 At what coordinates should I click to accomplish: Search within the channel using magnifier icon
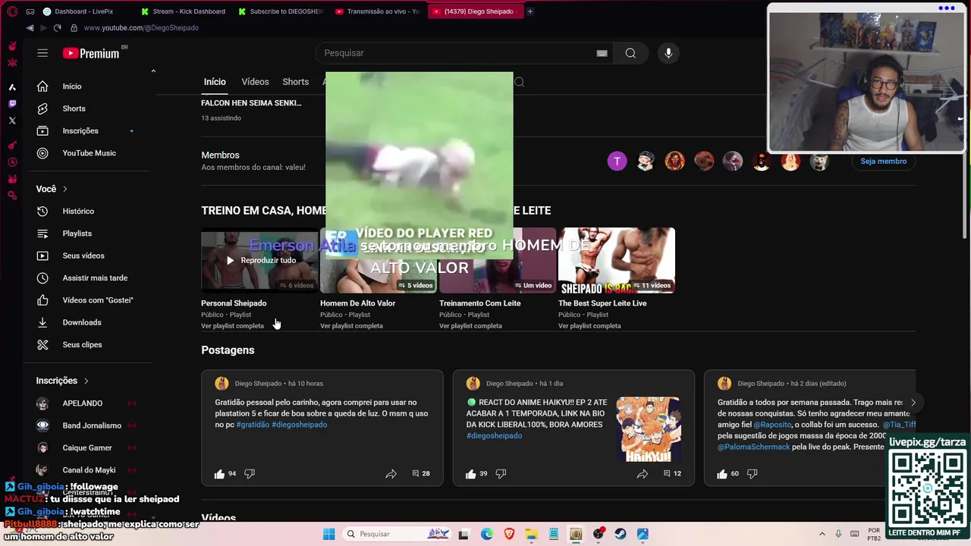click(x=520, y=82)
